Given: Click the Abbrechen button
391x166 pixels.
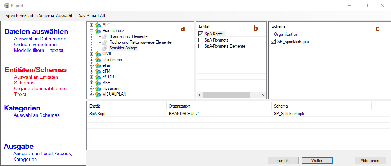Looking at the screenshot, I should [x=370, y=160].
